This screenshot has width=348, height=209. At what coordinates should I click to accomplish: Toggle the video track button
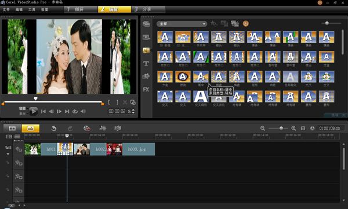(x=19, y=149)
